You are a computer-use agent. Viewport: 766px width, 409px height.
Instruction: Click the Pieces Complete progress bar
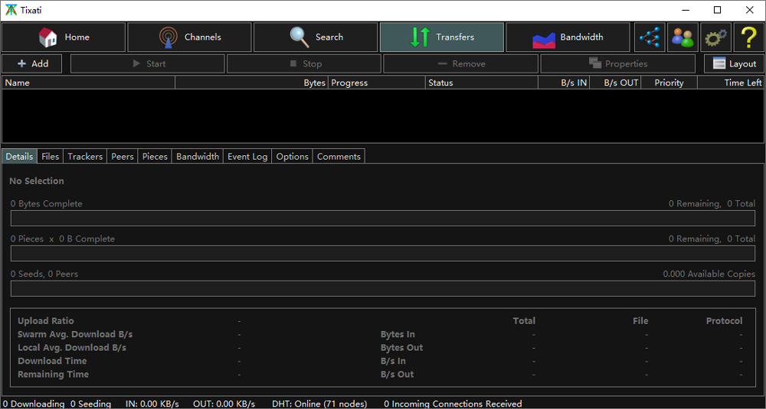click(383, 254)
